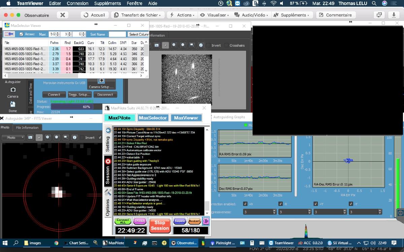Viewport: 404px width, 252px height.
Task: Toggle Invert checkbox in the M65 image viewer
Action: (208, 45)
